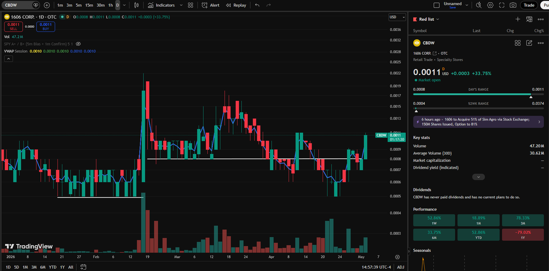Set date range to YTD

(x=53, y=267)
